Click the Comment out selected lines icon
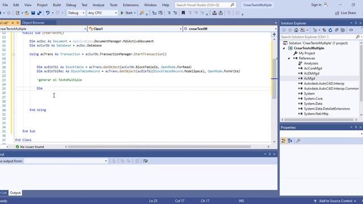The width and height of the screenshot is (363, 204). tap(169, 13)
